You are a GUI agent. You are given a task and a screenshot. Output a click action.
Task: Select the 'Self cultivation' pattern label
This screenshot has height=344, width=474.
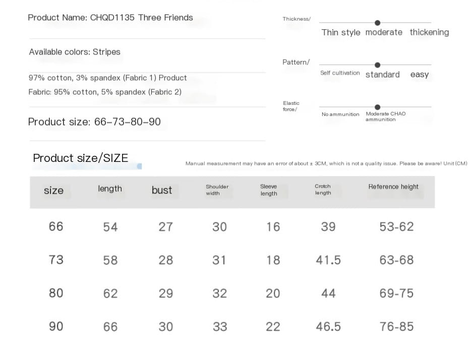340,73
